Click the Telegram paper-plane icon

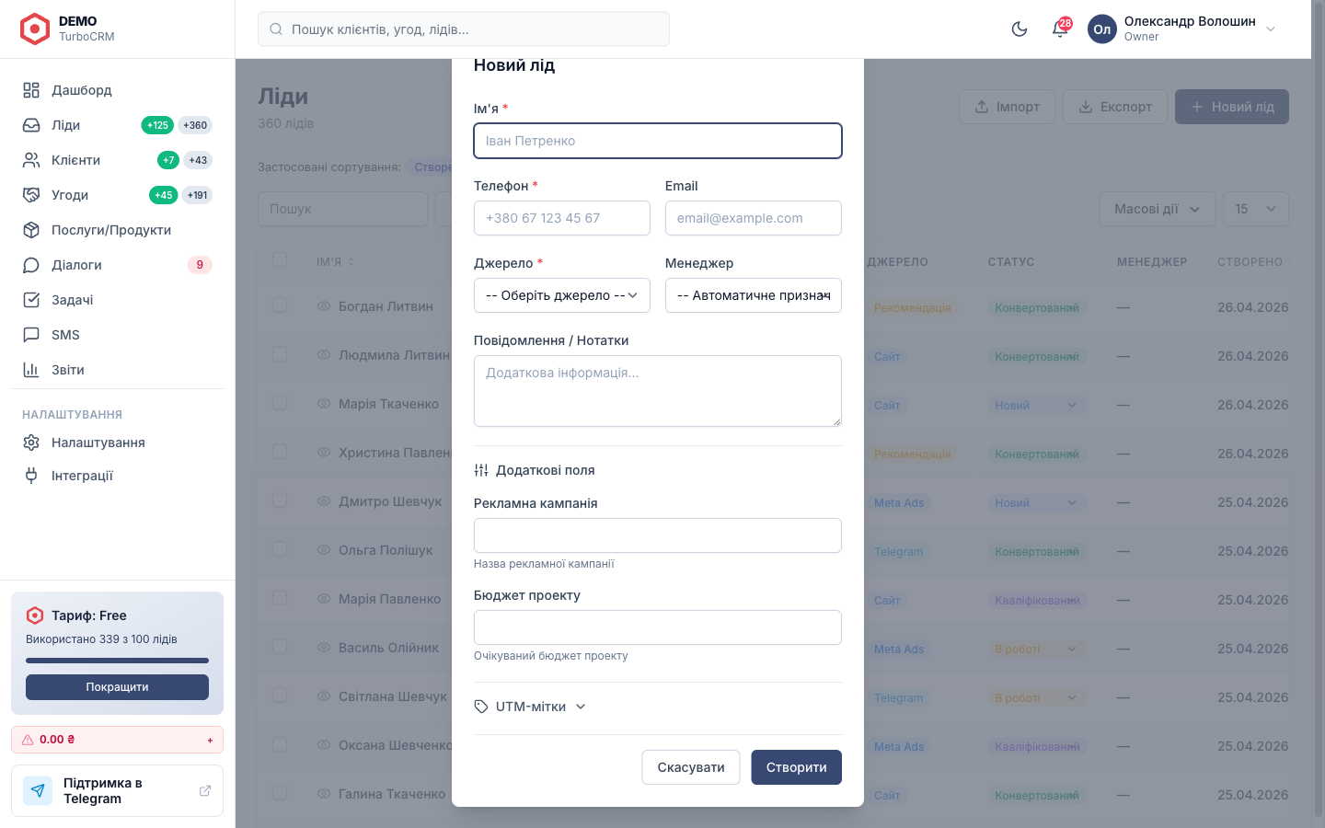(38, 790)
